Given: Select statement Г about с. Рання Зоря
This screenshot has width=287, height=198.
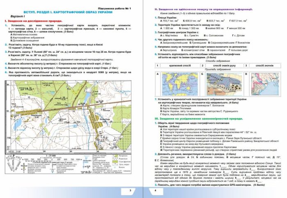Looking at the screenshot, I should pyautogui.click(x=211, y=138).
